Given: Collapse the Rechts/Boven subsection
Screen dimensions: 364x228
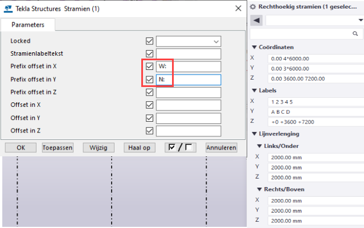Looking at the screenshot, I should [260, 189].
